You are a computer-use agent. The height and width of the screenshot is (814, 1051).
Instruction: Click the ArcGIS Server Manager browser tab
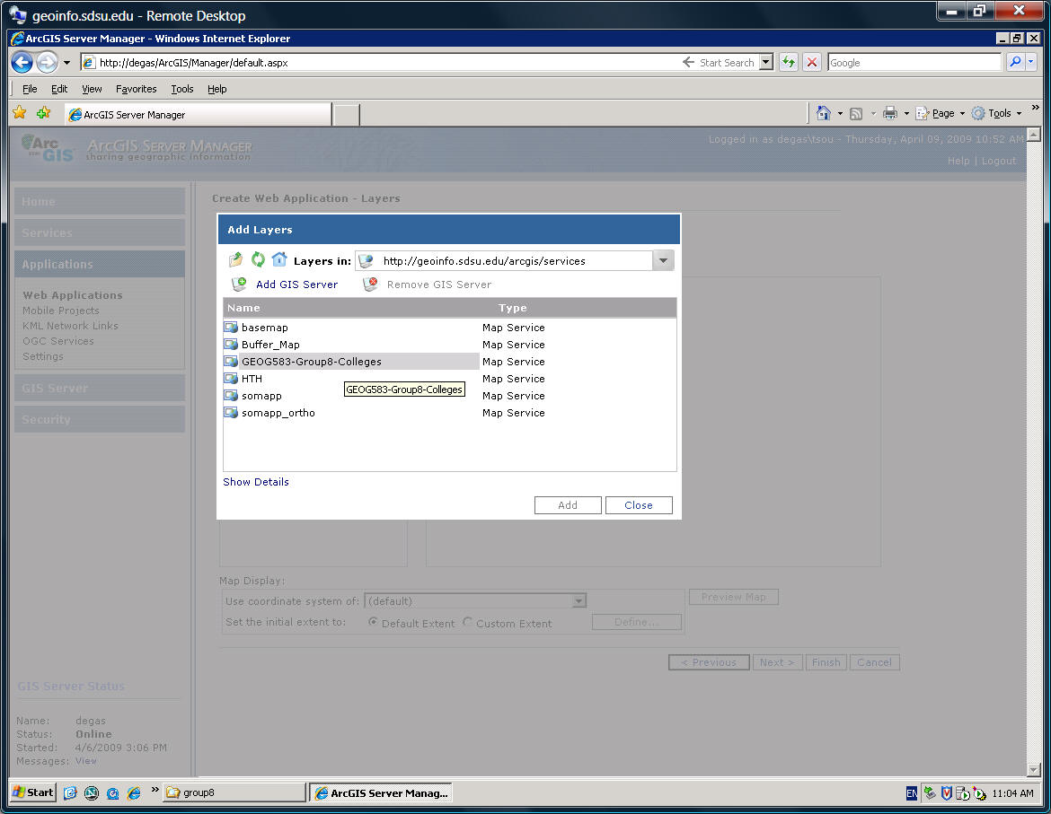[199, 115]
